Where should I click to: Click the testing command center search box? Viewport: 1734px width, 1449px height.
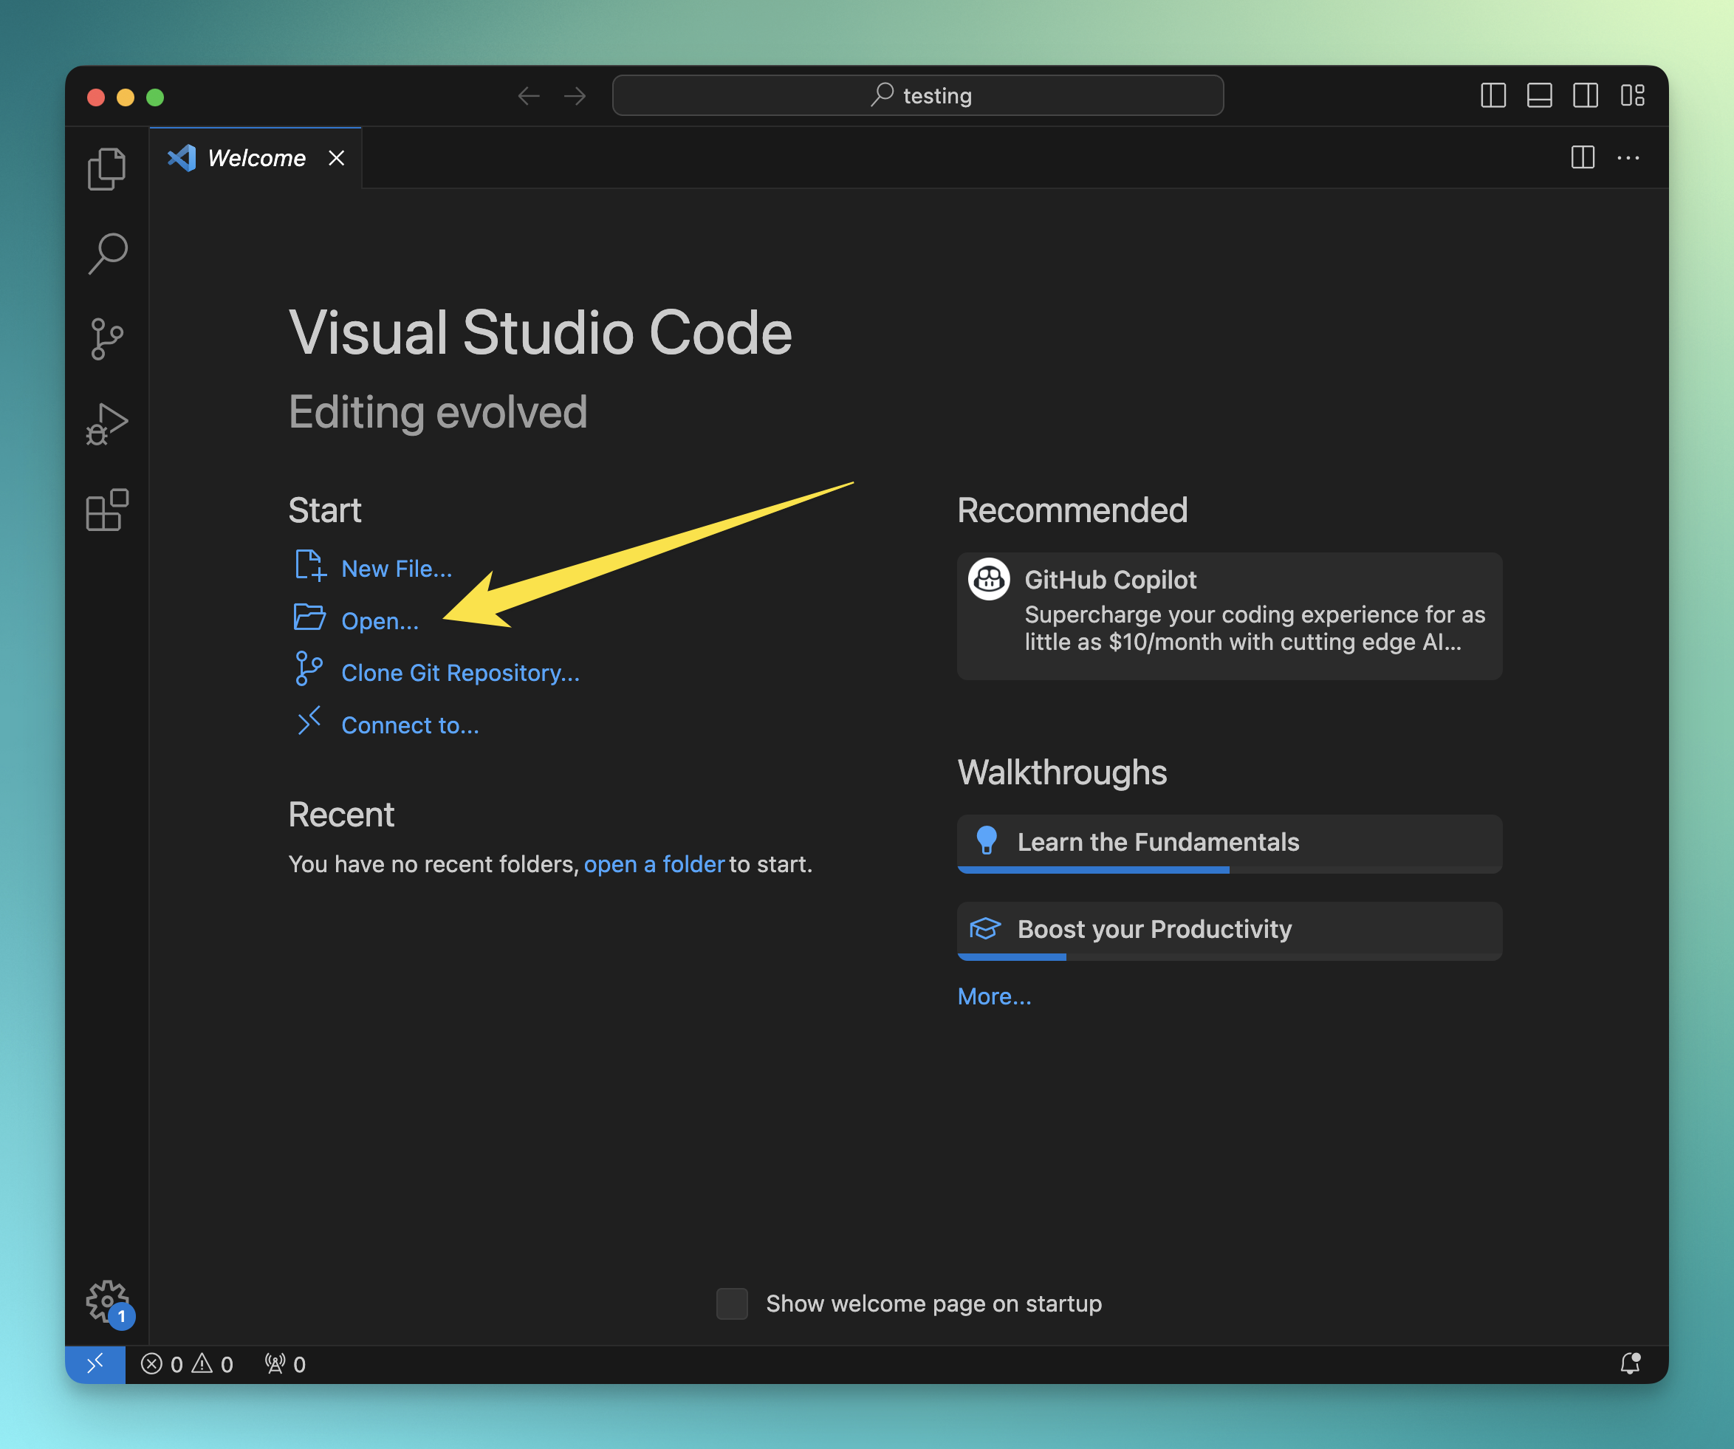[917, 96]
